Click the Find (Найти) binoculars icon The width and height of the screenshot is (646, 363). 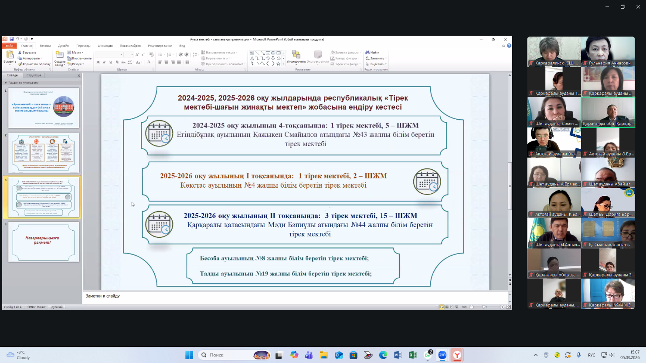(367, 52)
